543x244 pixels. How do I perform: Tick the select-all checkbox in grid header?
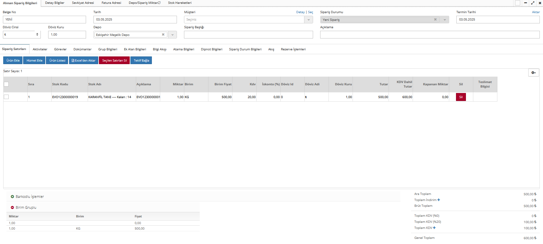(6, 84)
